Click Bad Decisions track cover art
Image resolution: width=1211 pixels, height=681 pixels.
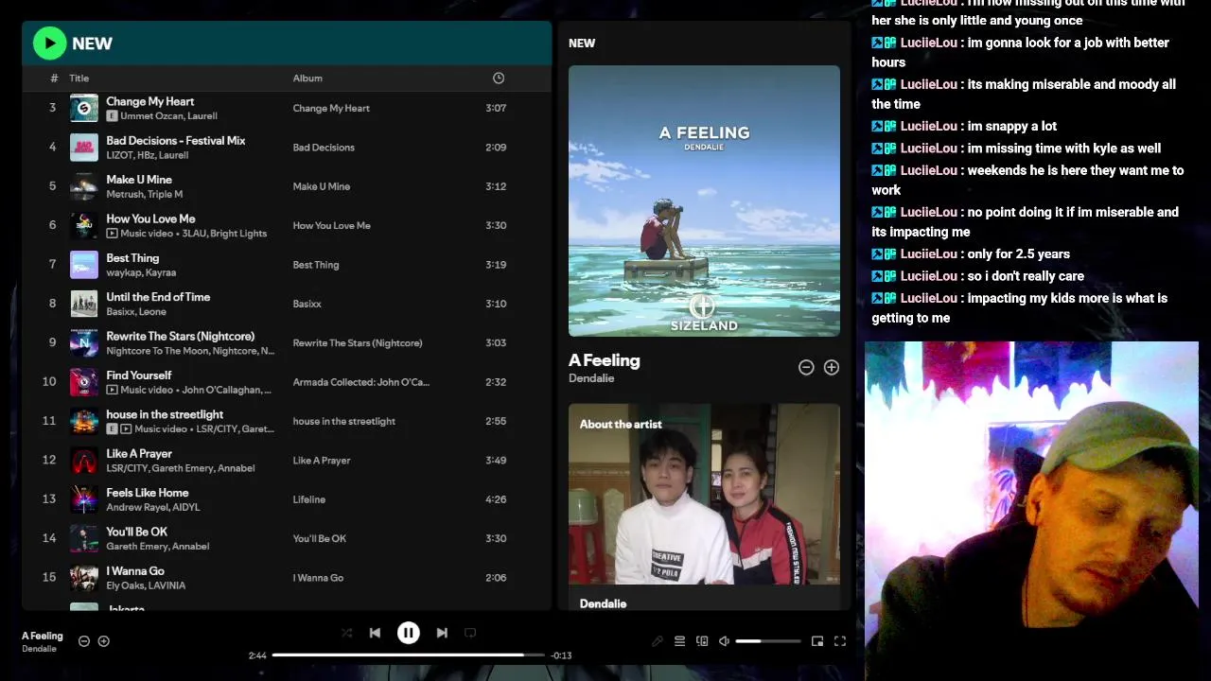84,148
